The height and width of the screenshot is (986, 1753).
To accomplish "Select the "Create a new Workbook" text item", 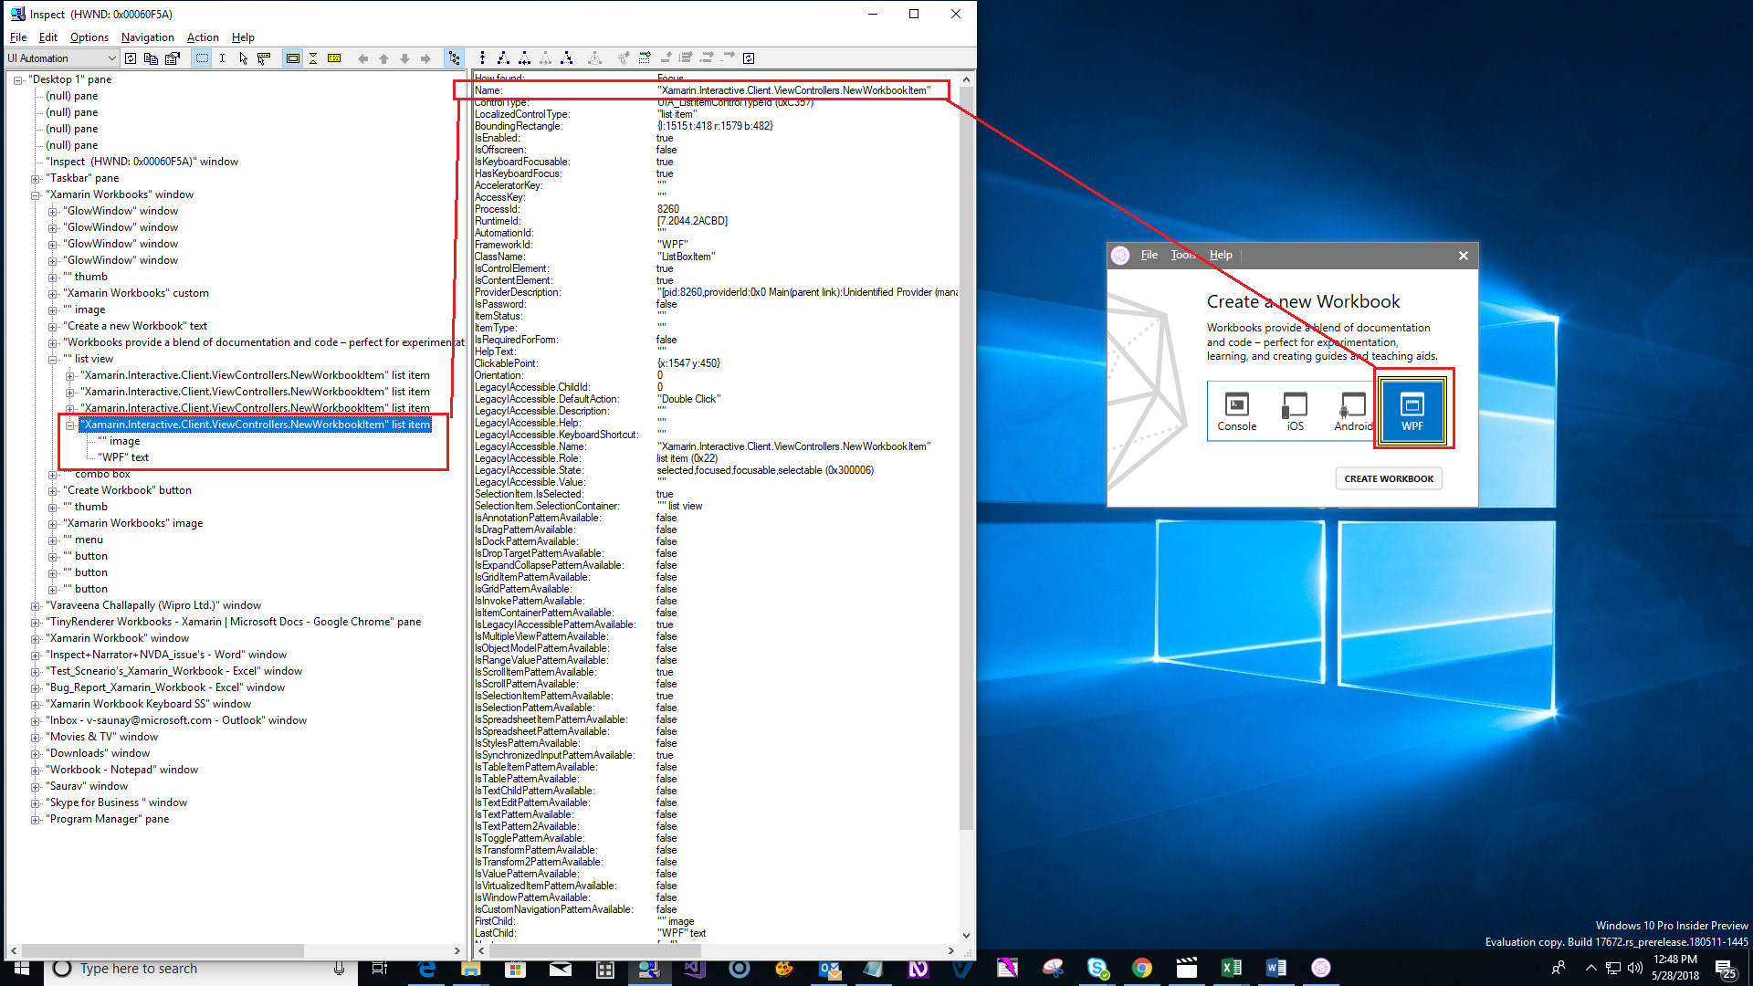I will [x=135, y=326].
